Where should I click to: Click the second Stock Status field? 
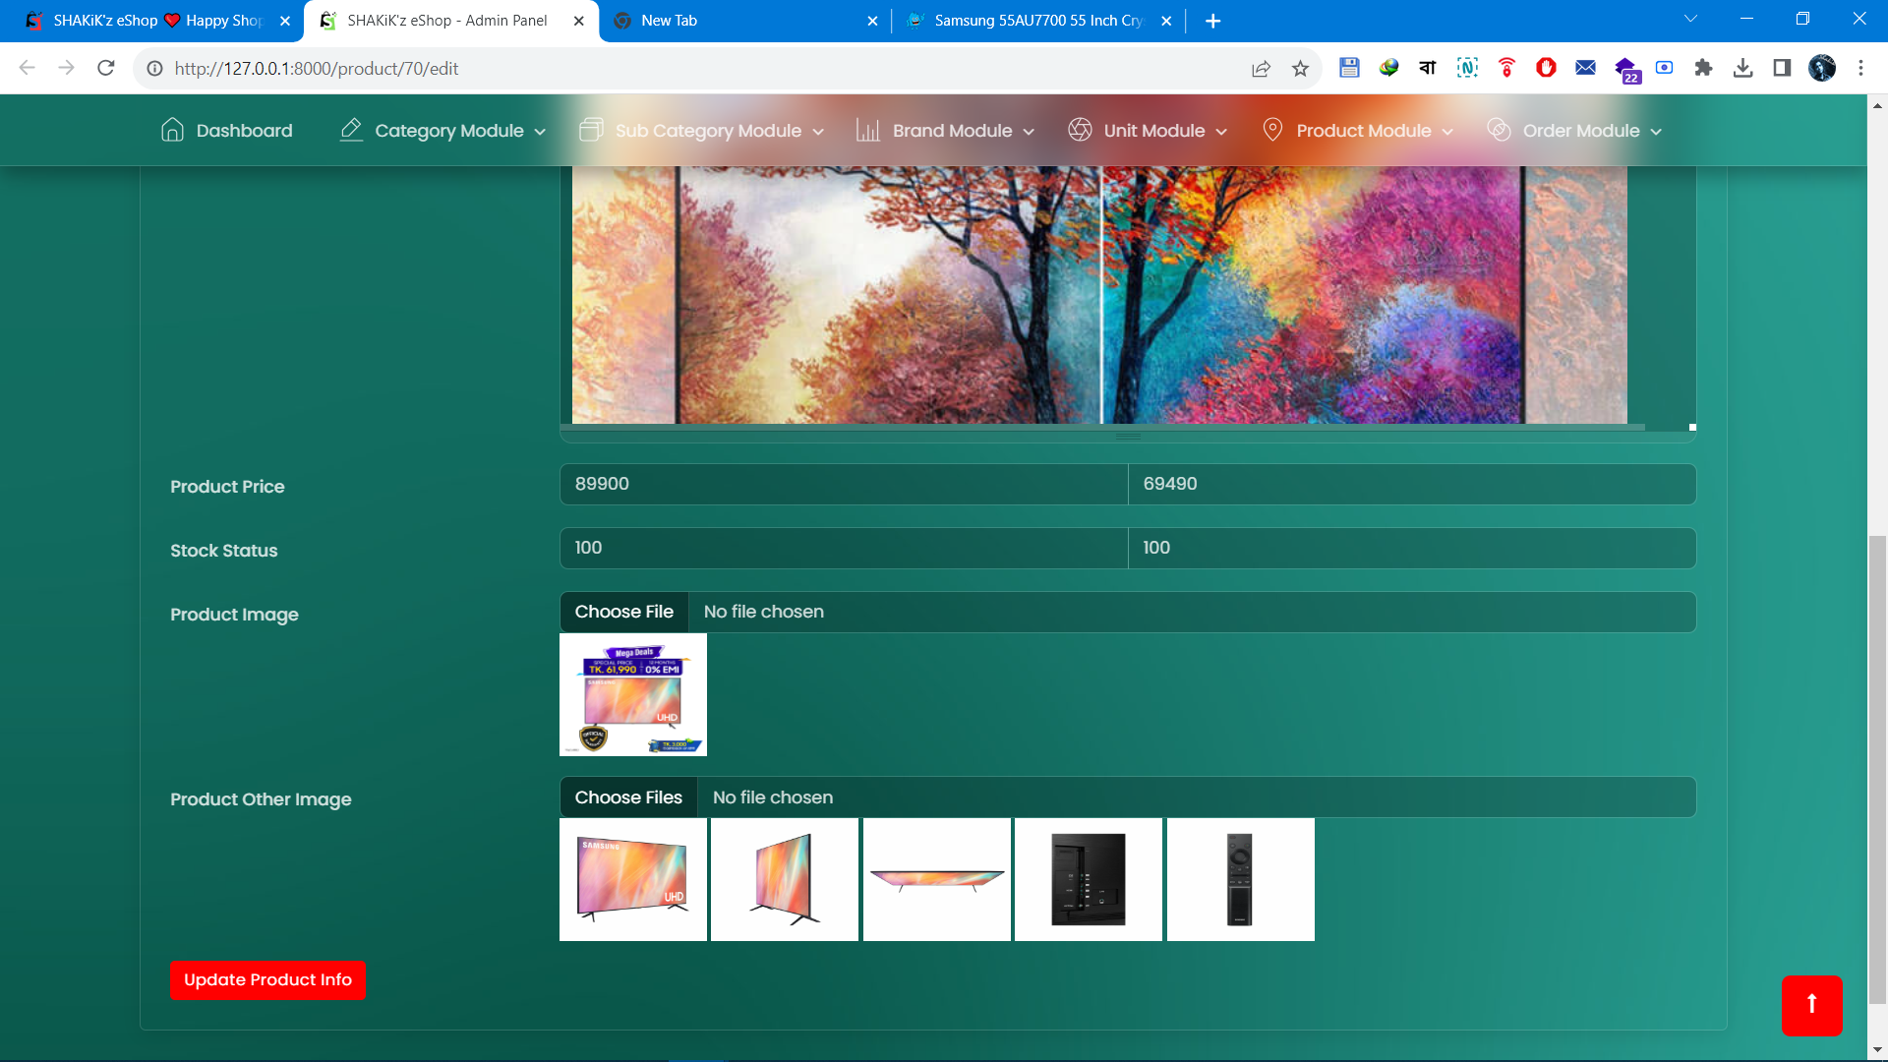[x=1412, y=548]
